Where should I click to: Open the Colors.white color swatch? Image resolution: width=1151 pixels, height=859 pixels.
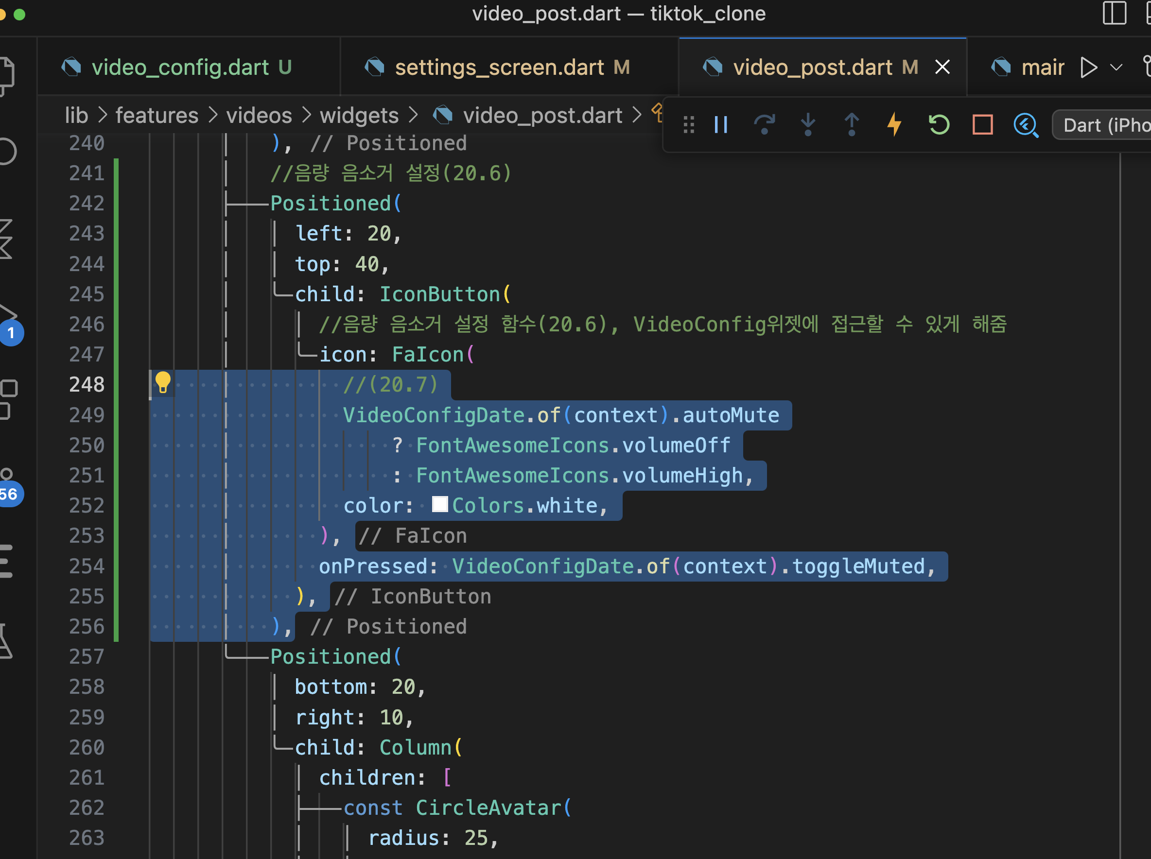click(440, 504)
